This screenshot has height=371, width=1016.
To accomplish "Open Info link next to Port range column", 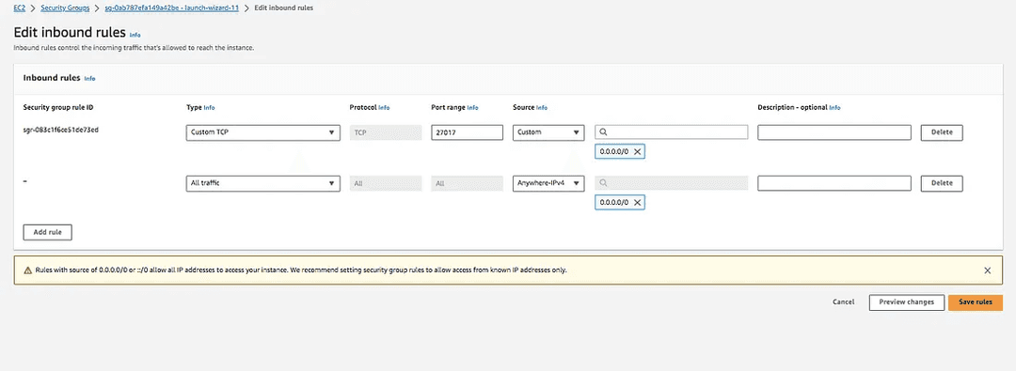I will (x=472, y=107).
